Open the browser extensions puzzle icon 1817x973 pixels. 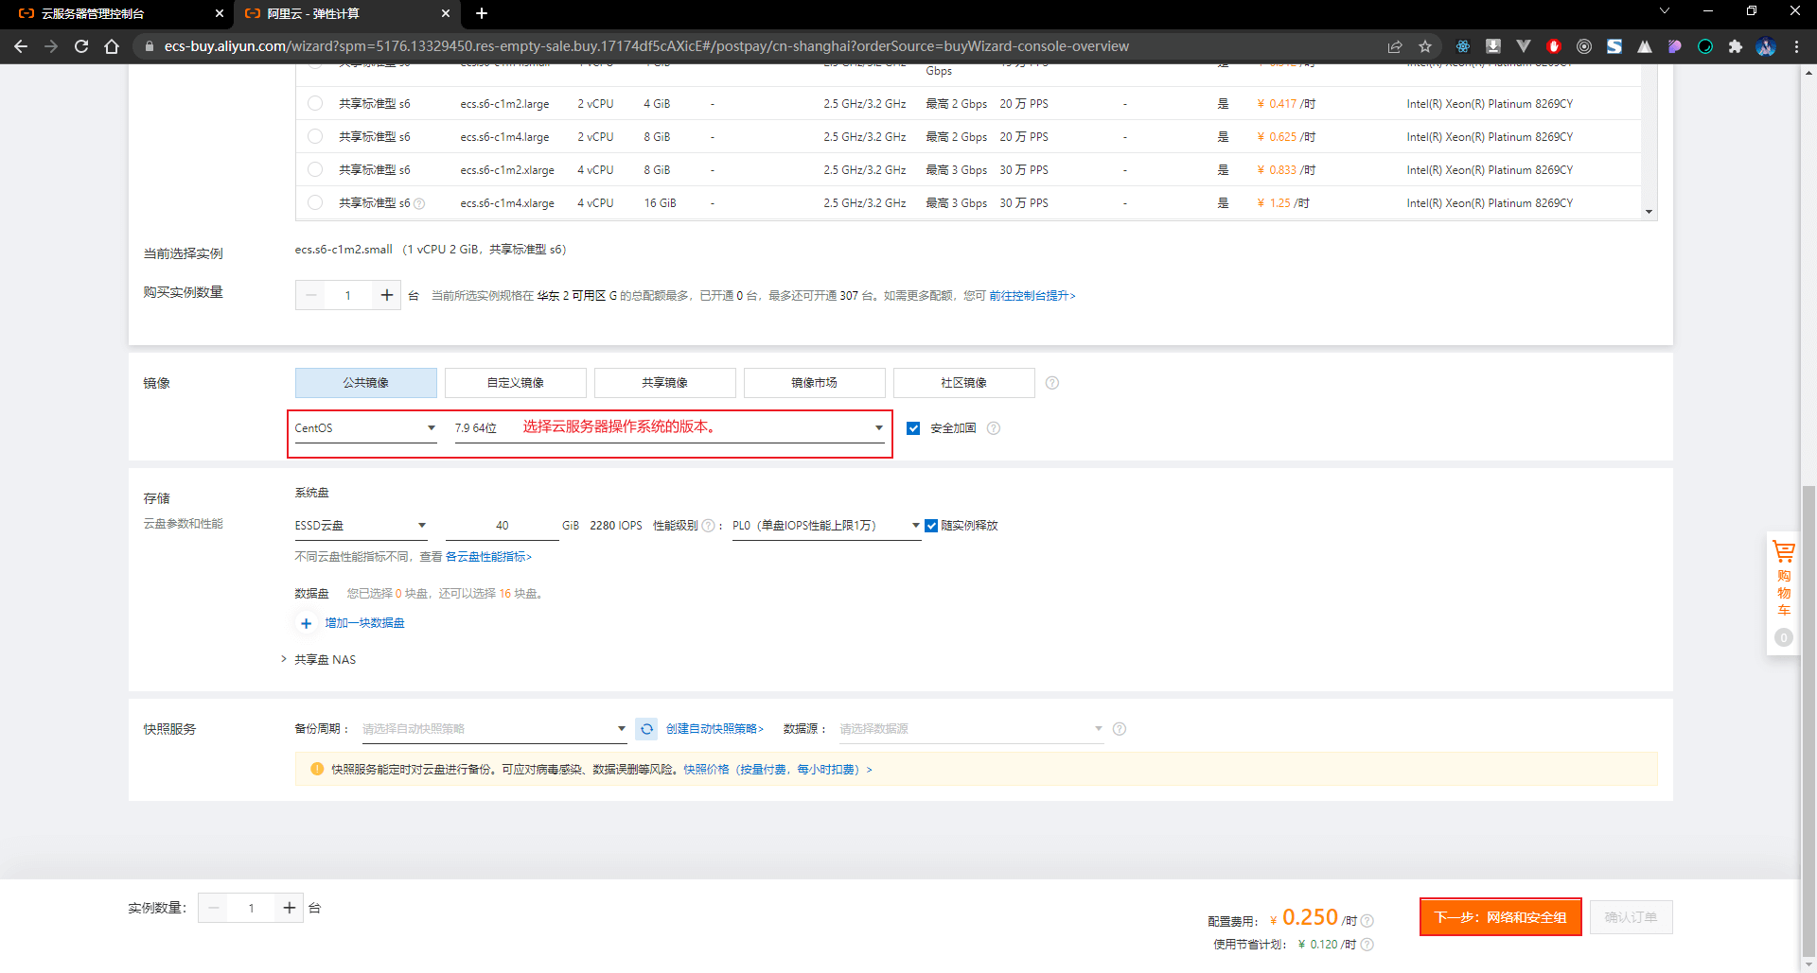coord(1736,46)
